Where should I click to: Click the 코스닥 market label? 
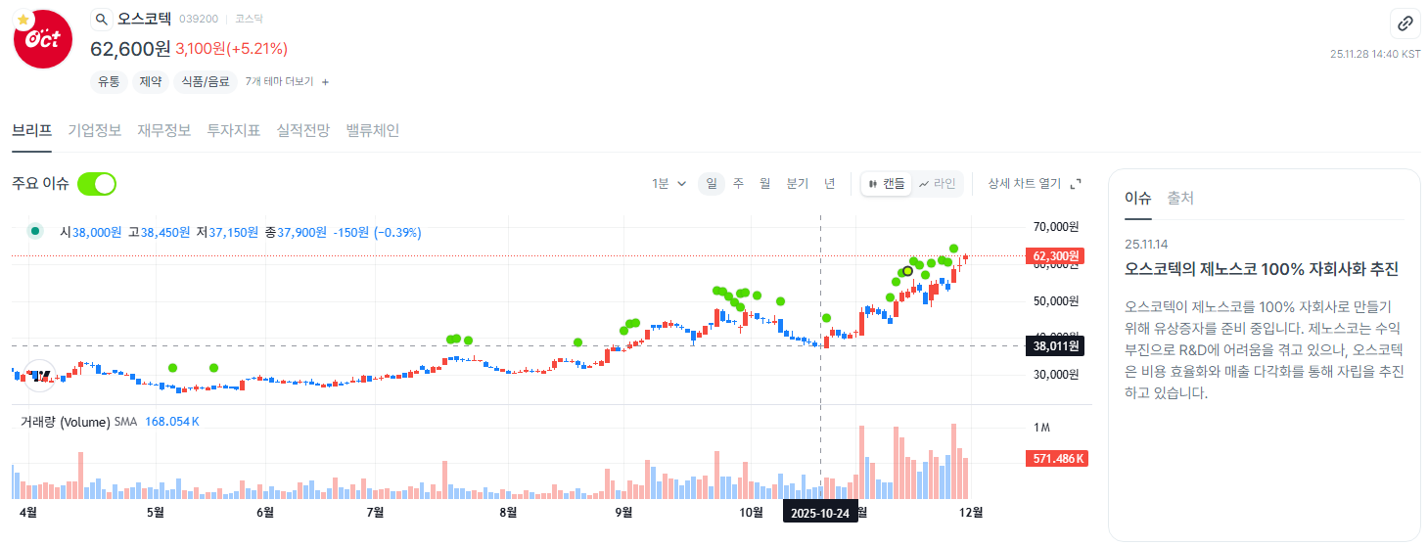(x=249, y=20)
